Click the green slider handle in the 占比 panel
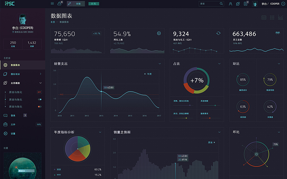The image size is (287, 179). click(215, 105)
